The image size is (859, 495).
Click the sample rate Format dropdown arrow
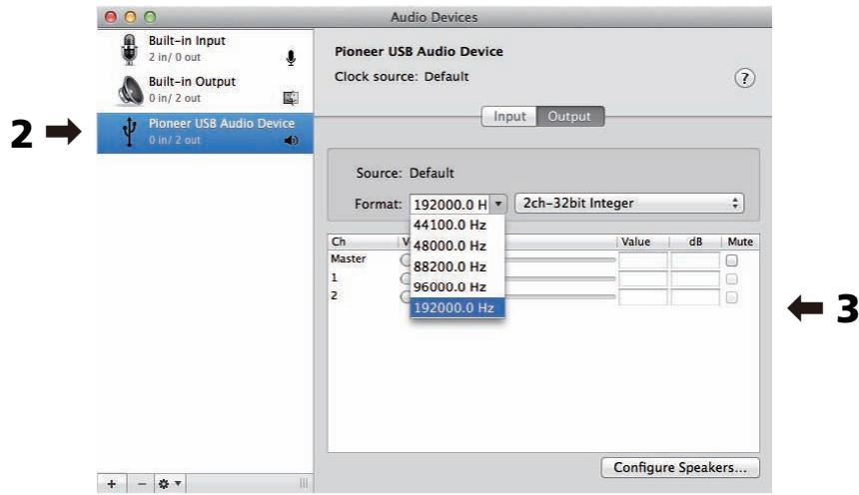click(498, 204)
